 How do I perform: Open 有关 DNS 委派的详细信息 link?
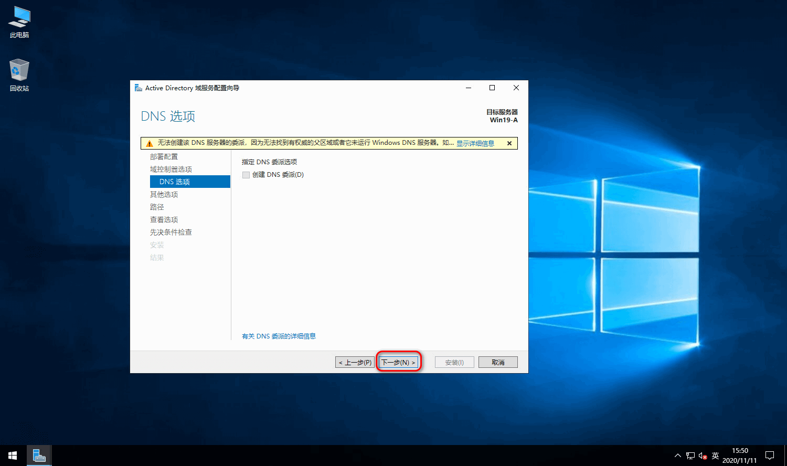pos(279,336)
